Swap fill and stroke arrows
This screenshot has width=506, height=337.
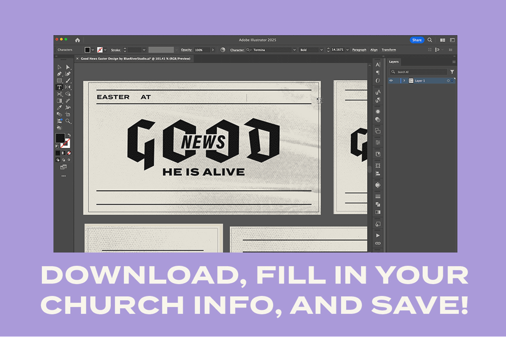pos(69,134)
